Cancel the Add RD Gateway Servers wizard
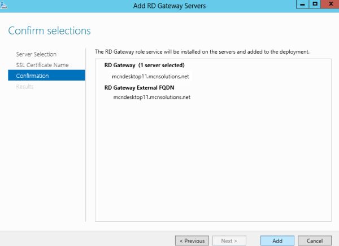 click(315, 240)
